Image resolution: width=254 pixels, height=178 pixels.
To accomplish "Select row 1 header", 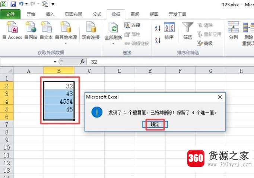I will click(x=7, y=78).
